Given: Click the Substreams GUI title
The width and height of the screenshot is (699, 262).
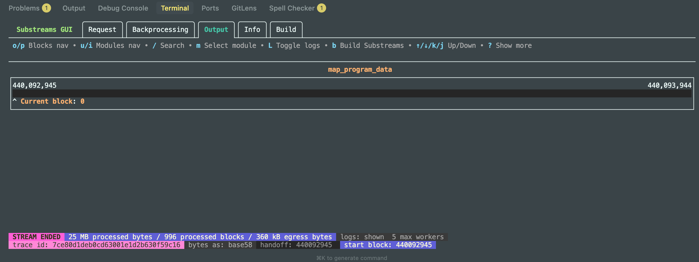Looking at the screenshot, I should point(45,30).
